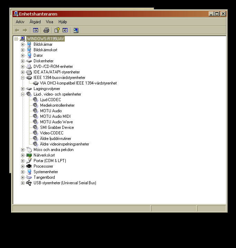Select the Portar (COM & LPT) label
The width and height of the screenshot is (236, 248).
click(x=50, y=160)
